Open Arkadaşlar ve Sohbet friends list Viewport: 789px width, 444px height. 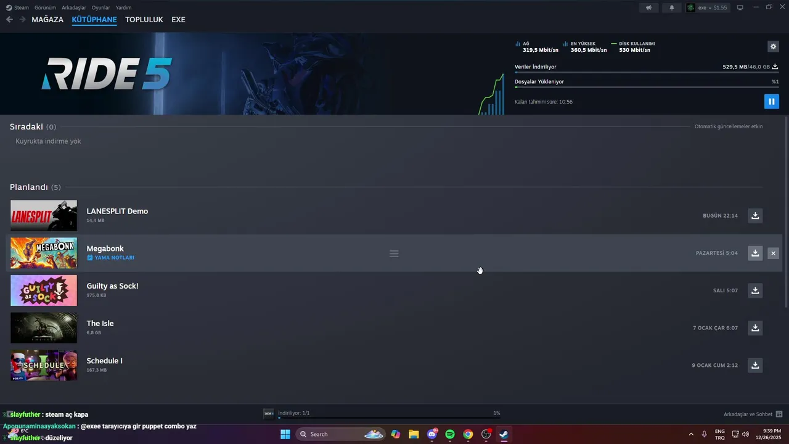click(x=753, y=414)
